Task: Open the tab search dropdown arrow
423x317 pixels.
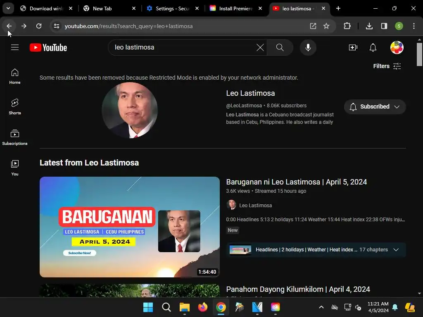Action: [x=8, y=8]
